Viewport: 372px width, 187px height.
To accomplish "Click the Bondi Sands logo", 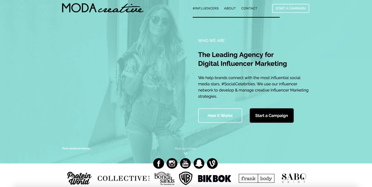I will point(165,178).
